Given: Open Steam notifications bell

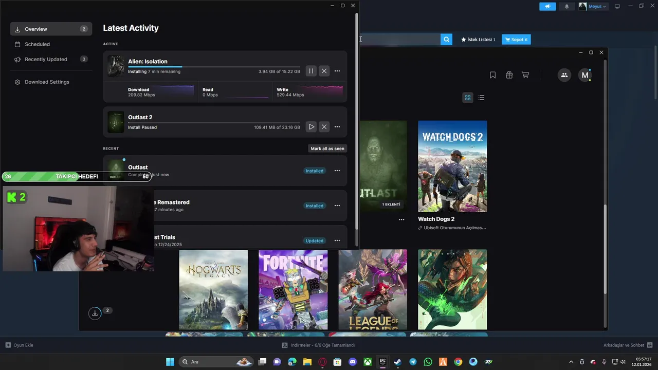Looking at the screenshot, I should 567,6.
